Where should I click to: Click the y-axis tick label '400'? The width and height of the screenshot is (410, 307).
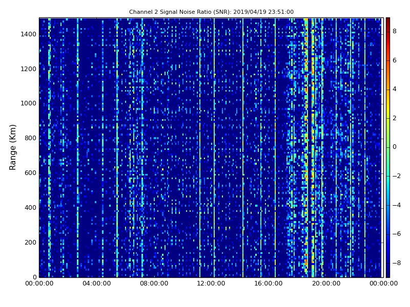pos(30,208)
